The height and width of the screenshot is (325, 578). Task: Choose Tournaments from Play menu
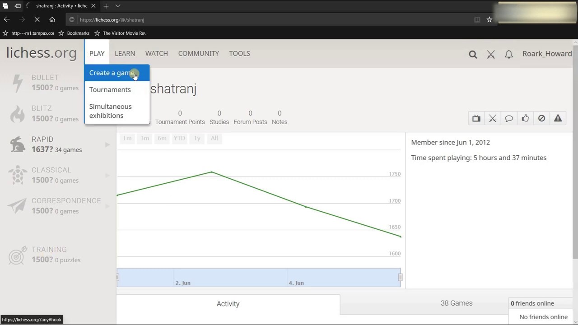117,89
